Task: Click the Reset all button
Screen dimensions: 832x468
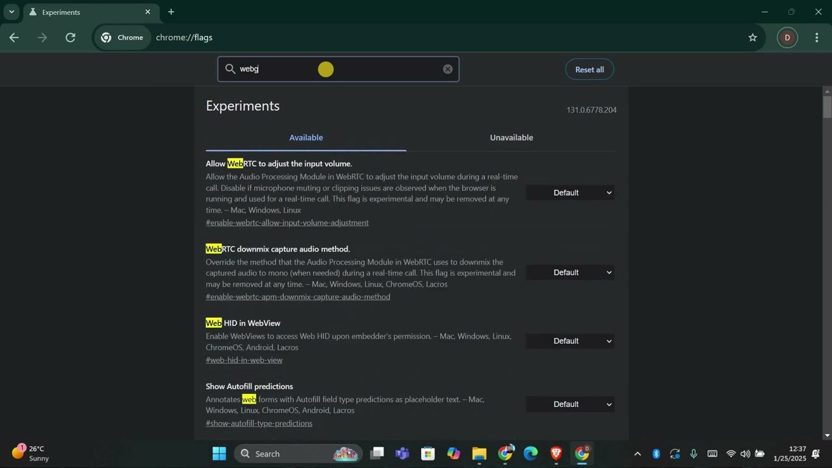Action: point(590,70)
